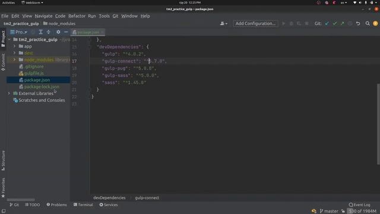380x214 pixels.
Task: Open the Event Log
Action: click(x=359, y=204)
